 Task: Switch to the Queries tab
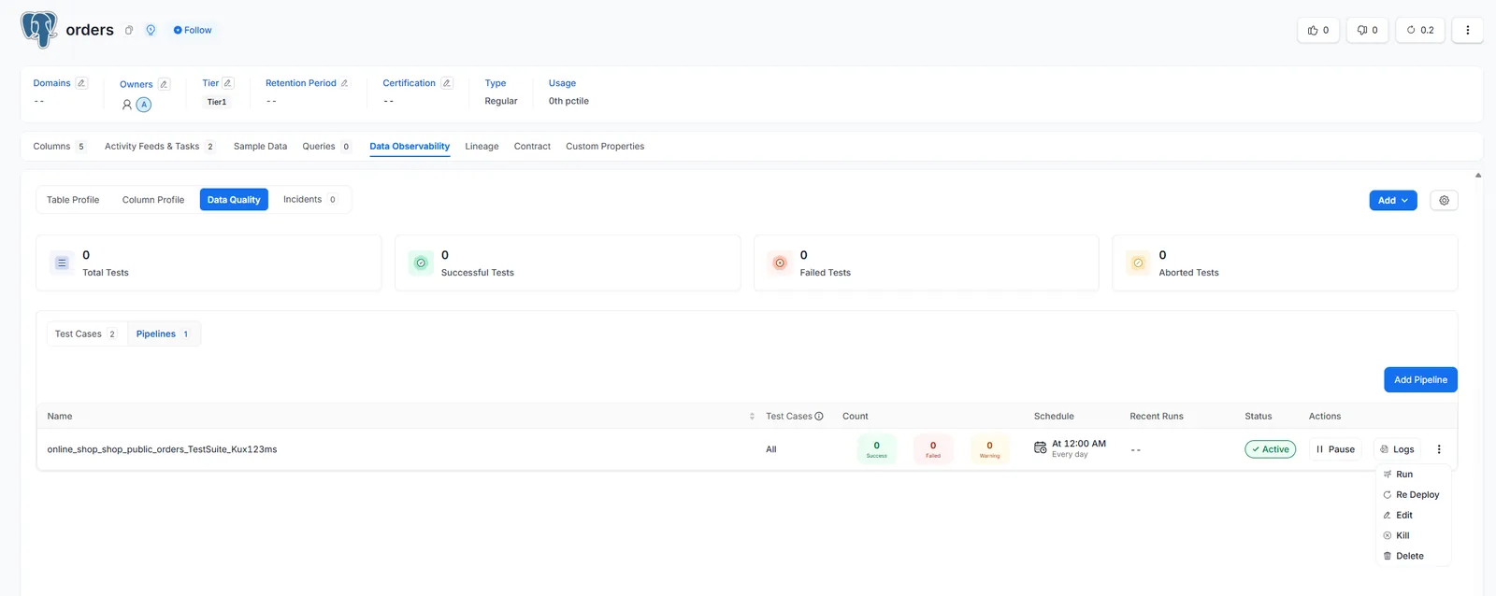click(x=326, y=147)
